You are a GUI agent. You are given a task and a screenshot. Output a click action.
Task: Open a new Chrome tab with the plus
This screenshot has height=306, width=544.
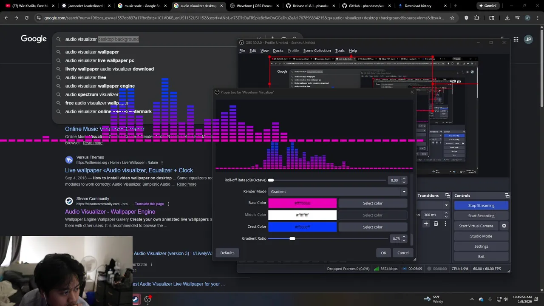[x=455, y=6]
